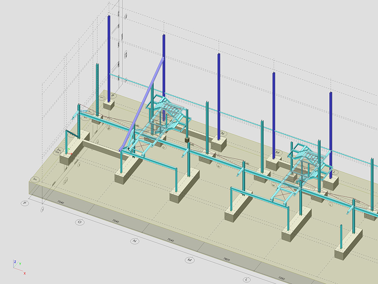The width and height of the screenshot is (378, 284).
Task: Pick grid bubble M along bottom grid line
Action: 190,260
